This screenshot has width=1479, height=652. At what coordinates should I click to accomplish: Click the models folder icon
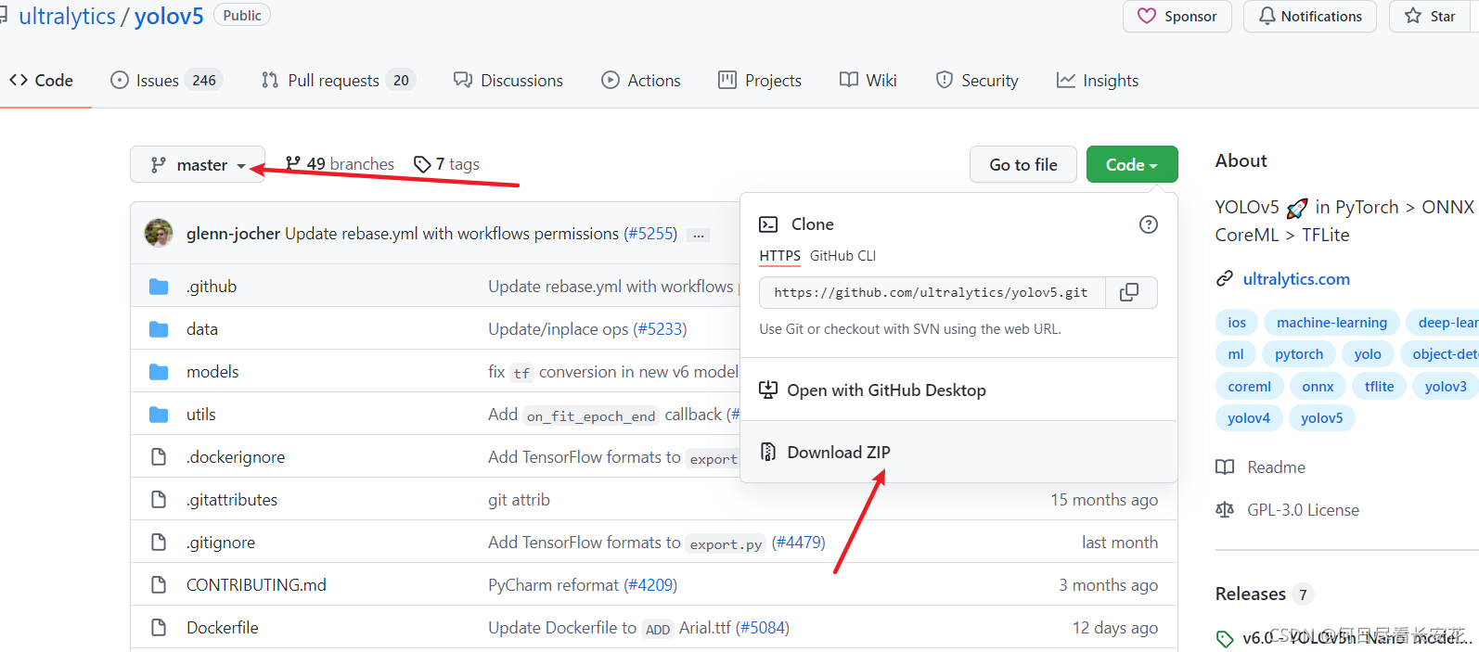(159, 372)
